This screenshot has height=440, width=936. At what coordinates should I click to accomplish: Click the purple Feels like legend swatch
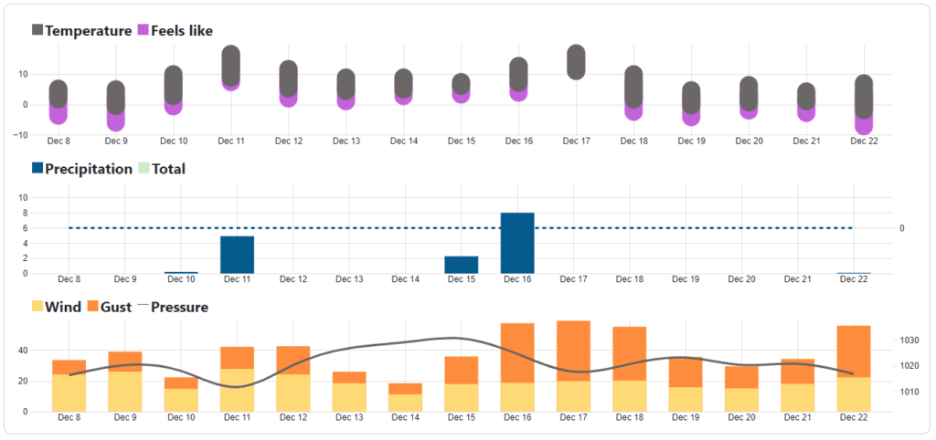[x=143, y=31]
